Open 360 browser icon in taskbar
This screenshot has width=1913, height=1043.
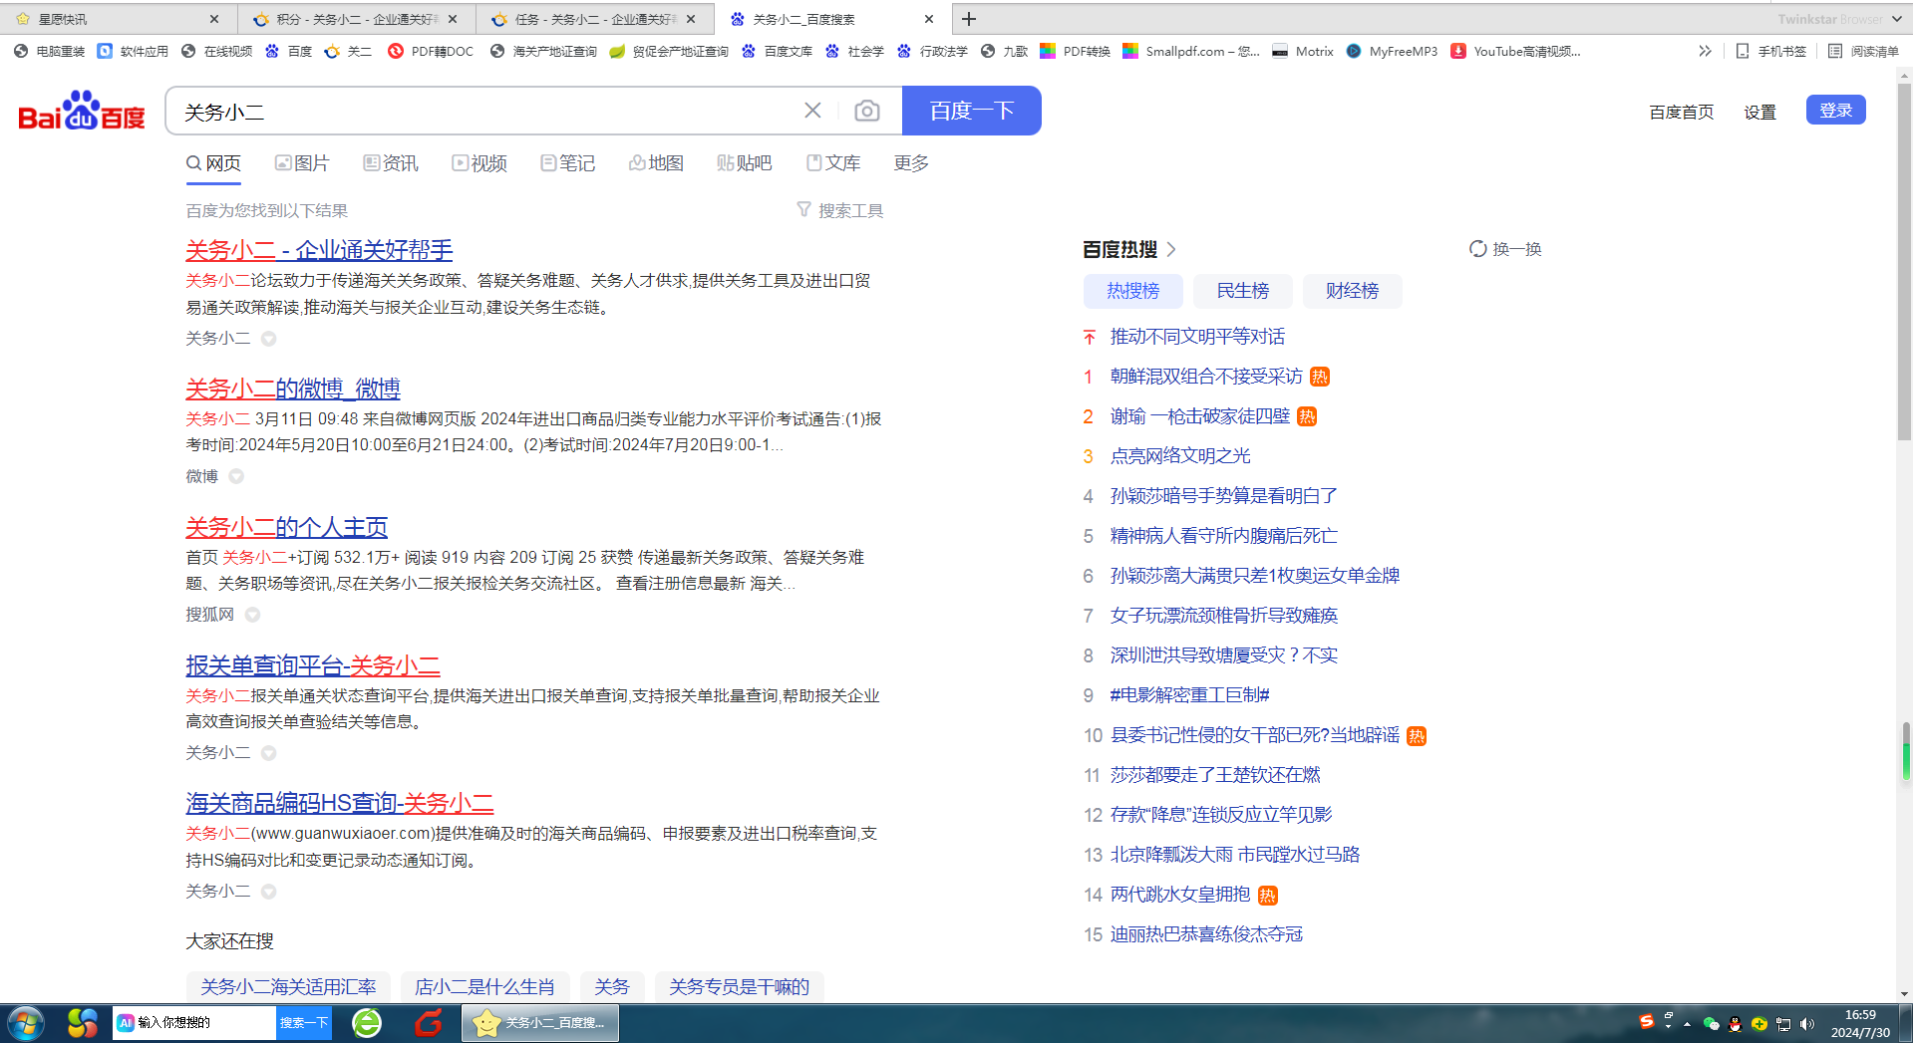coord(367,1023)
